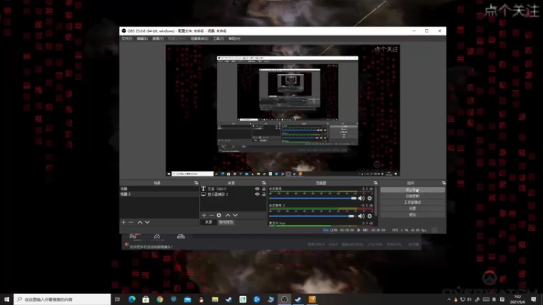Open 设置 (Settings) in the Controls panel
Image resolution: width=543 pixels, height=305 pixels.
tap(413, 209)
